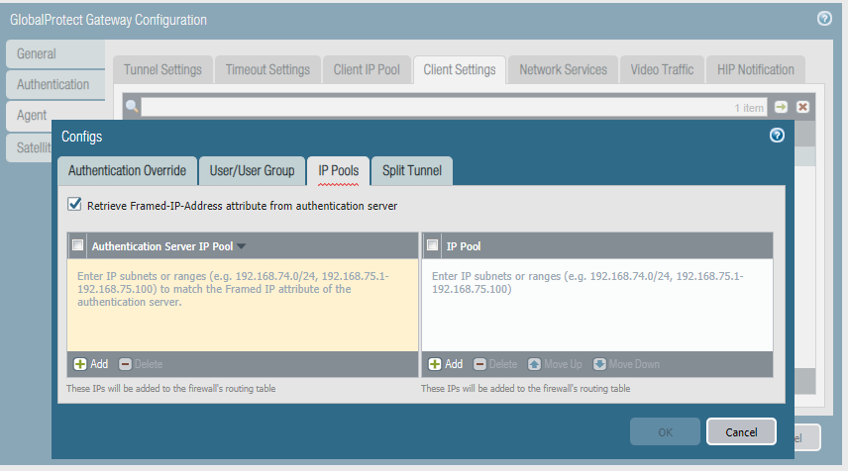Add entry to Authentication Server IP Pool
848x471 pixels.
coord(91,364)
